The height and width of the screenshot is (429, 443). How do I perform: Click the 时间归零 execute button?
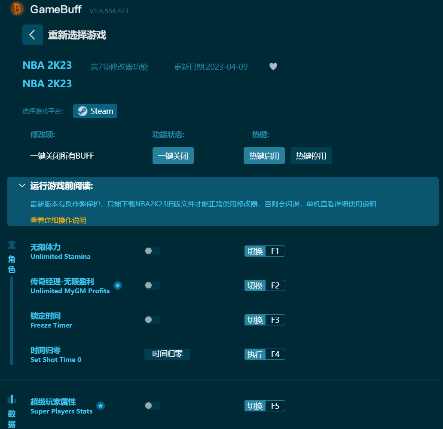(x=167, y=354)
